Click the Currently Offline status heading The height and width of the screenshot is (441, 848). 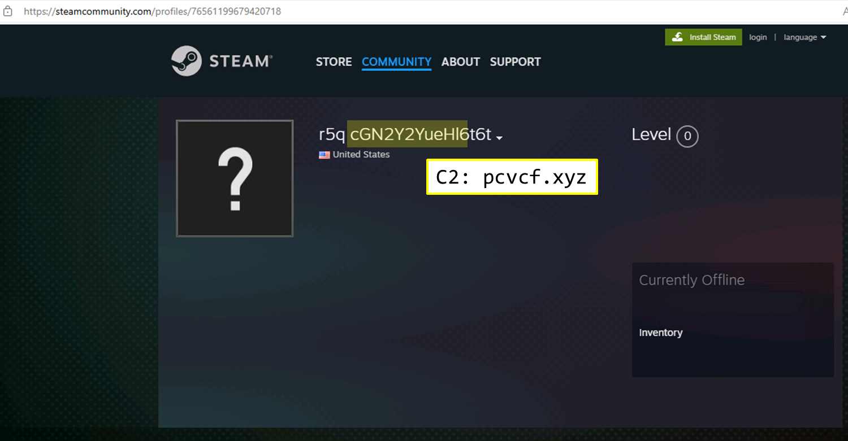pos(691,280)
